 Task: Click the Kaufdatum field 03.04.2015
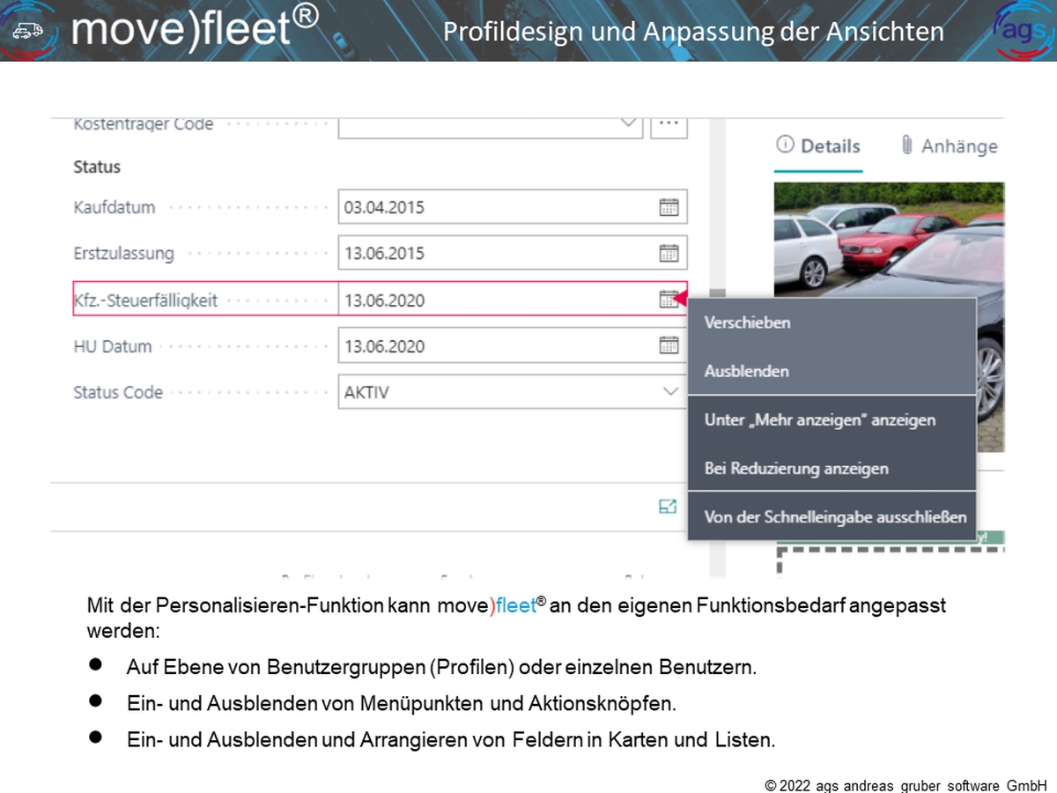(513, 207)
